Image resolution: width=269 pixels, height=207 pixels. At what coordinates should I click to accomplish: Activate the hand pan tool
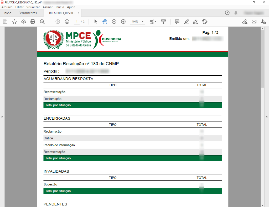[x=105, y=22]
